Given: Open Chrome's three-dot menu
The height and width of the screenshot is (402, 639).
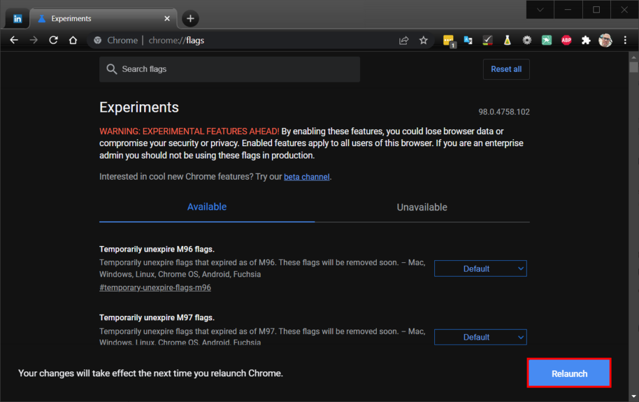Looking at the screenshot, I should coord(625,40).
